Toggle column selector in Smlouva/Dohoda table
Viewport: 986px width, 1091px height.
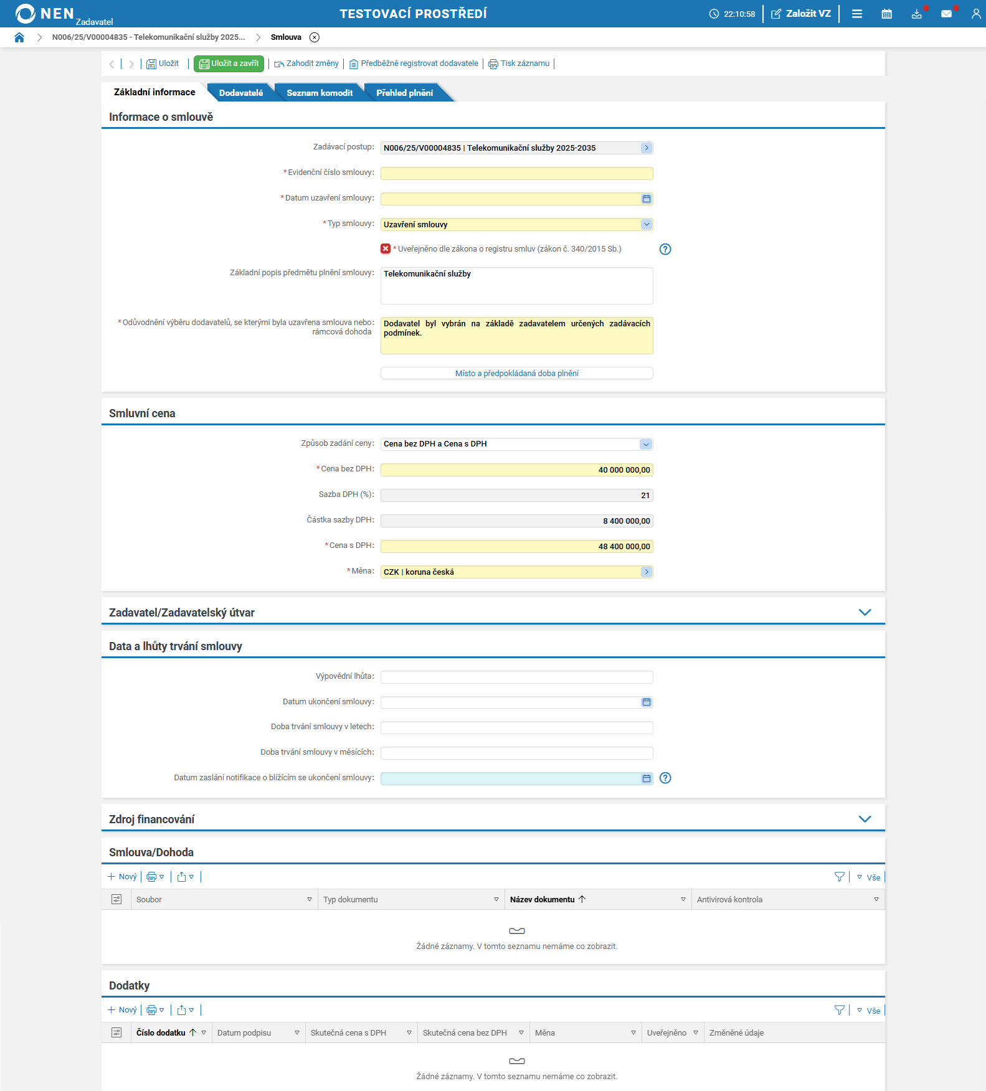click(x=116, y=899)
